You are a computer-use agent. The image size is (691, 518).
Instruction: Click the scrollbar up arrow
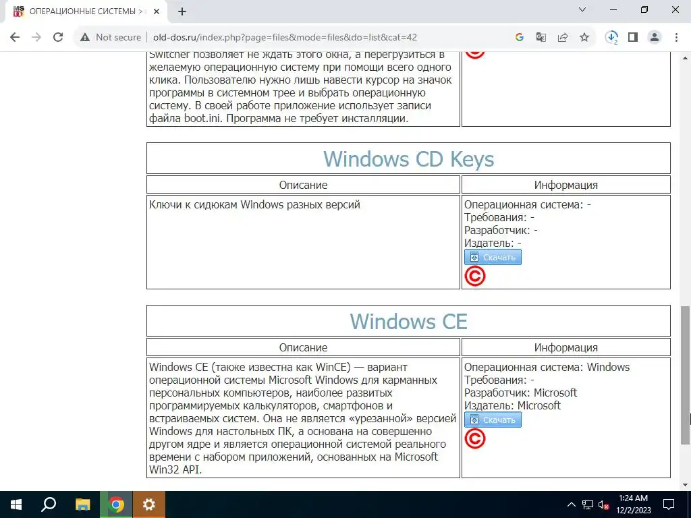click(x=685, y=58)
